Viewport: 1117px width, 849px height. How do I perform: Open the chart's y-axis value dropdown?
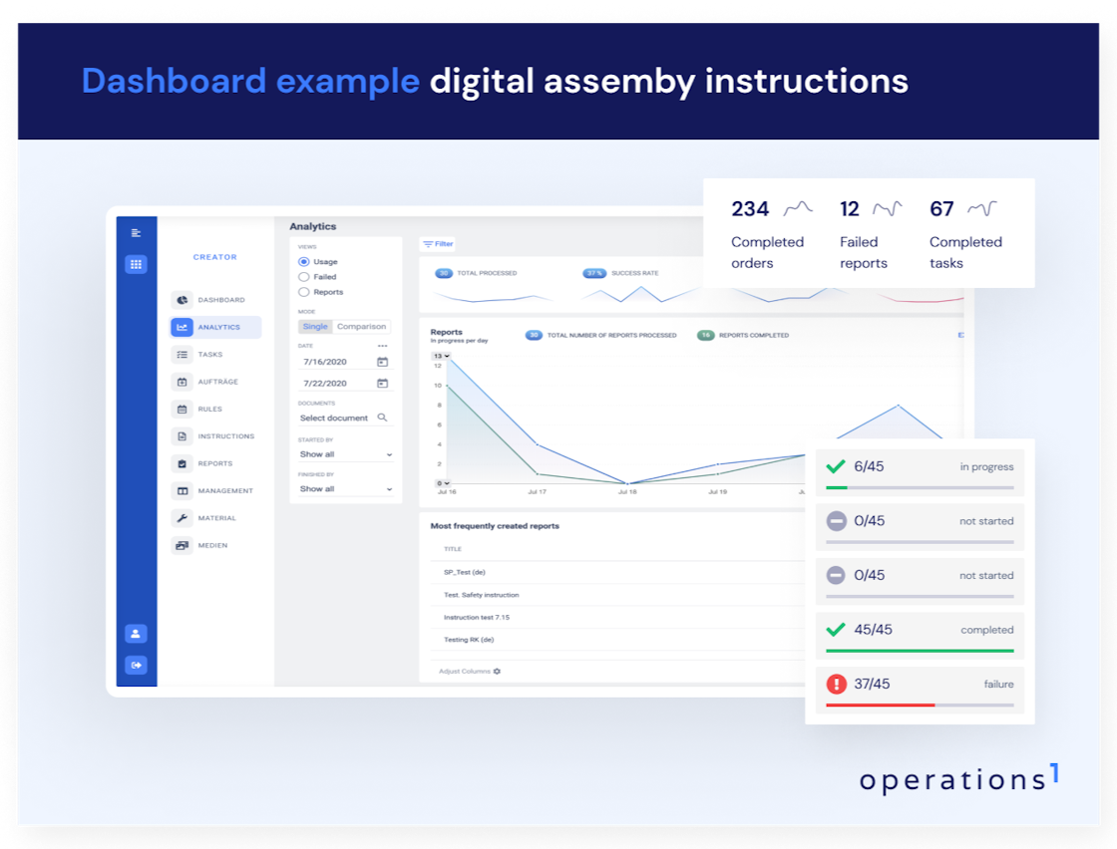pos(442,356)
